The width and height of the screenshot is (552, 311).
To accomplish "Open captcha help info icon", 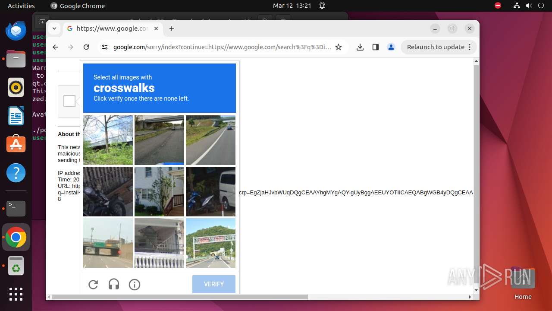I will (x=135, y=284).
